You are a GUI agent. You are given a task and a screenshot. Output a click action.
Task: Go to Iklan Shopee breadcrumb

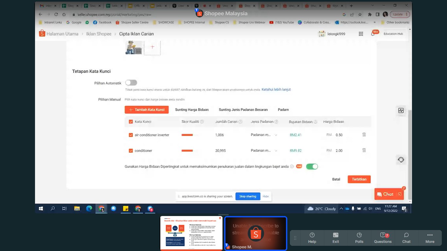(x=99, y=34)
